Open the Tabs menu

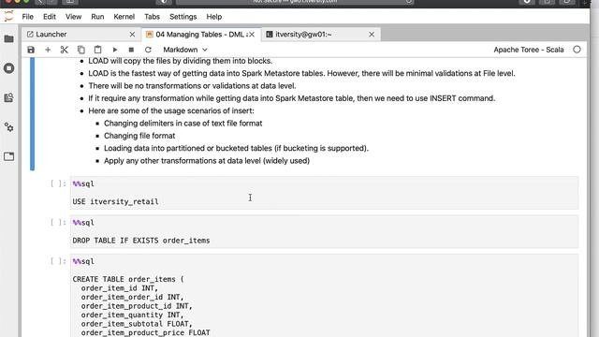coord(152,17)
